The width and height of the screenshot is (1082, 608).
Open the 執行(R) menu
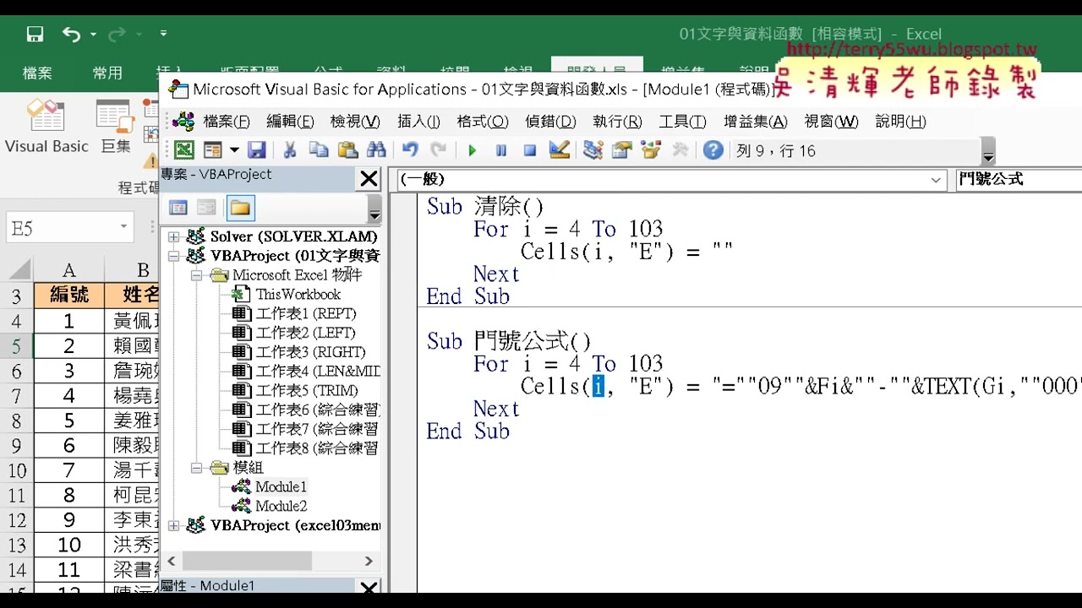point(617,122)
